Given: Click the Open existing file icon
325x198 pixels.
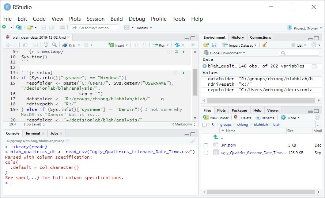Looking at the screenshot, I should (30, 27).
